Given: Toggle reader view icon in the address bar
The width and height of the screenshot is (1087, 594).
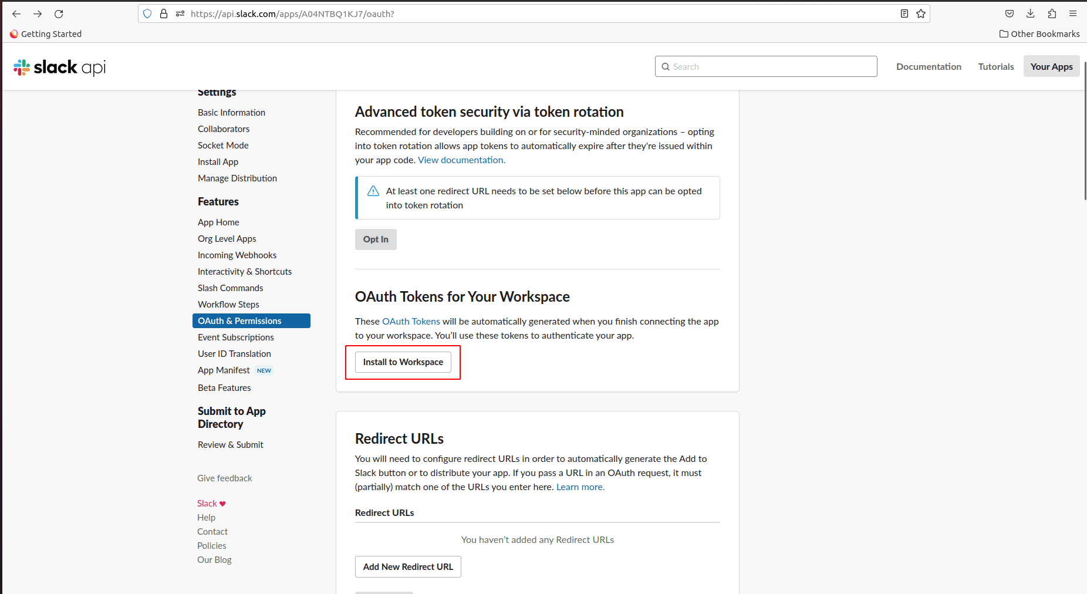Looking at the screenshot, I should [x=904, y=14].
